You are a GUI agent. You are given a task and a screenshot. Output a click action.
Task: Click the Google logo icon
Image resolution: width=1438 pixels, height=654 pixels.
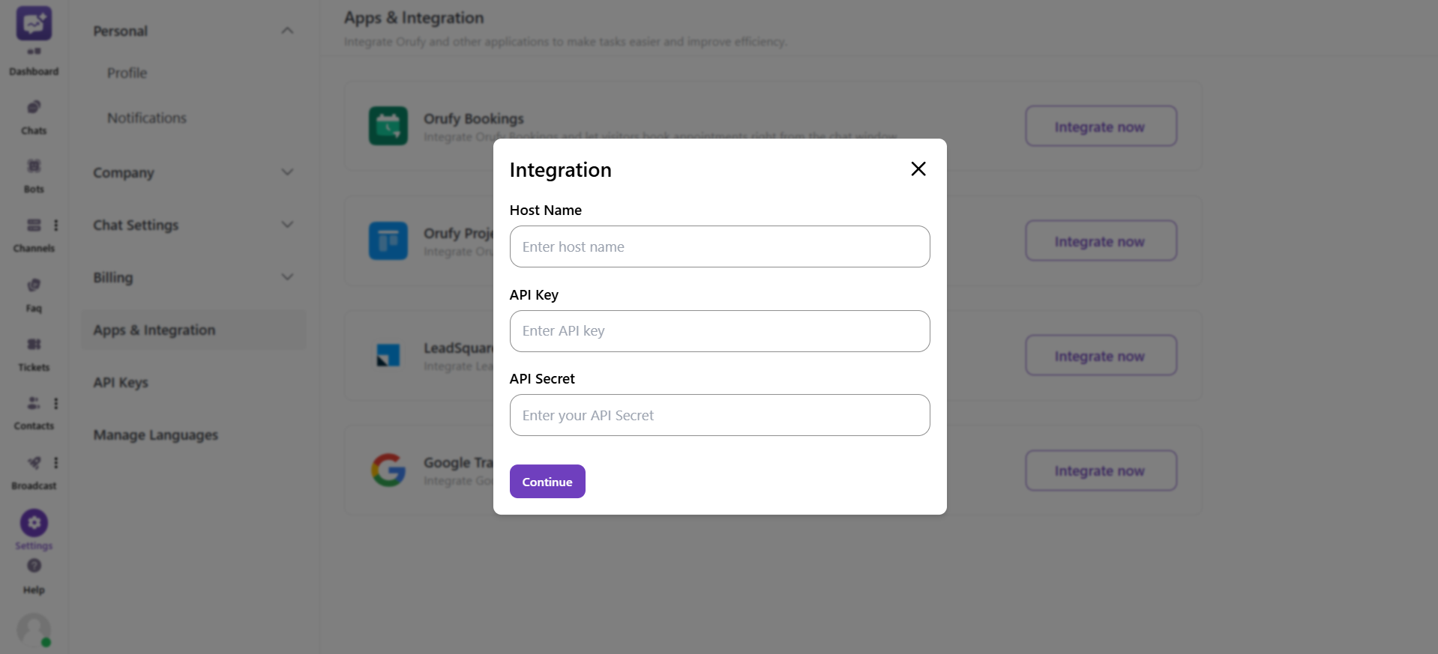(x=388, y=470)
